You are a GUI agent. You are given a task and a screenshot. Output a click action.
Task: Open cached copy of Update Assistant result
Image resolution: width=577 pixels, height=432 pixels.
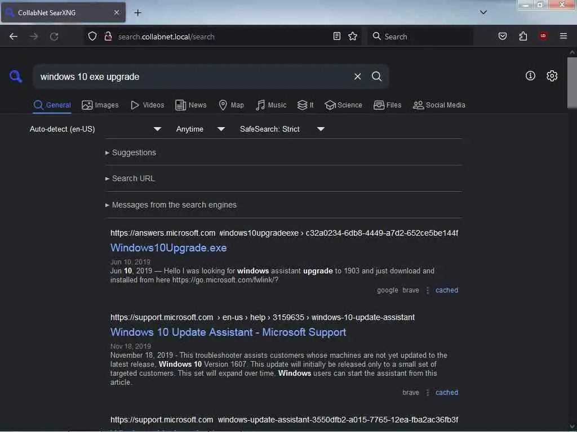447,393
